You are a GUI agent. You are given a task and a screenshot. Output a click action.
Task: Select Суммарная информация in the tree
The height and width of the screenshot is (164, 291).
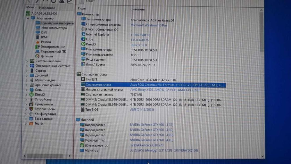coord(55,23)
